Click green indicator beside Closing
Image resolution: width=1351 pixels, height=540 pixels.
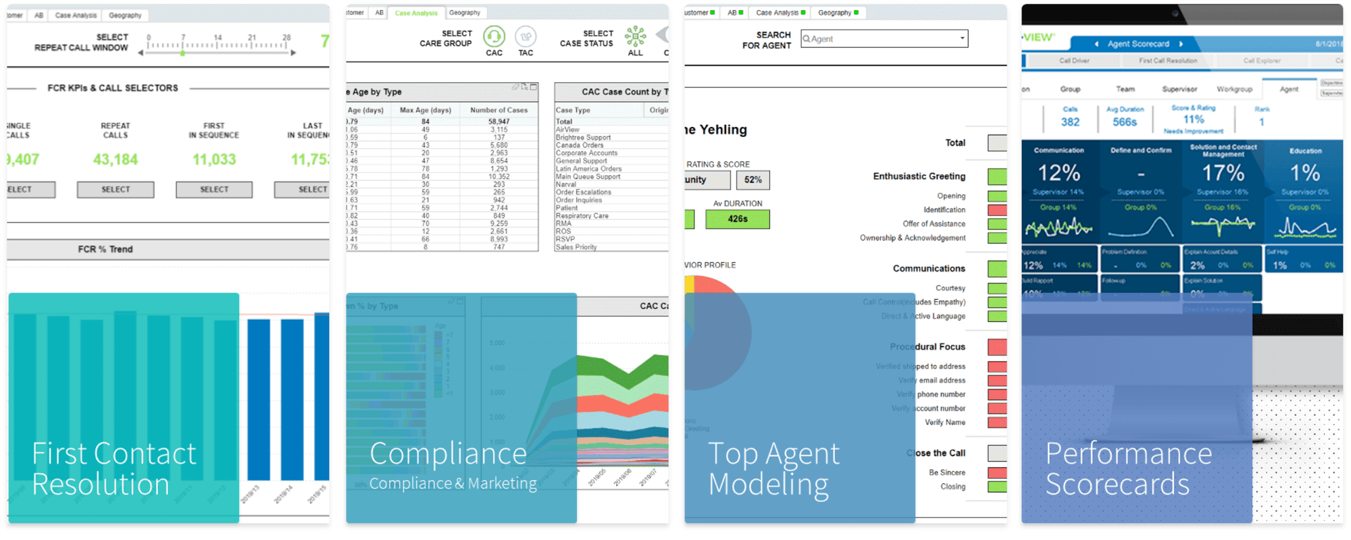(997, 487)
